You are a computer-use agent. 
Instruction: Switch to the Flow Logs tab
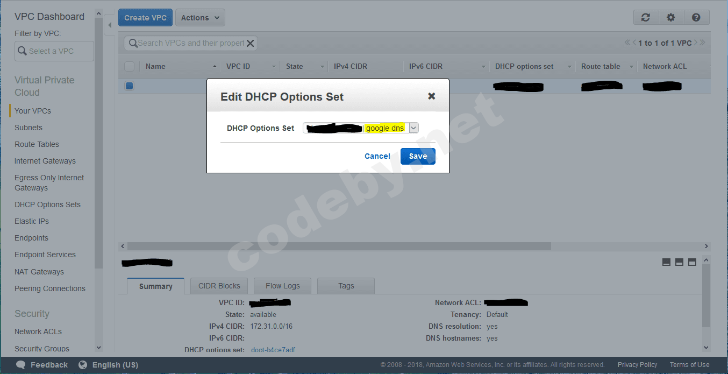coord(283,286)
